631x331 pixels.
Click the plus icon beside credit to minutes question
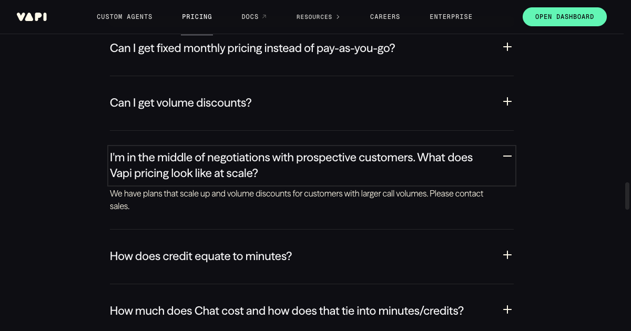coord(507,255)
